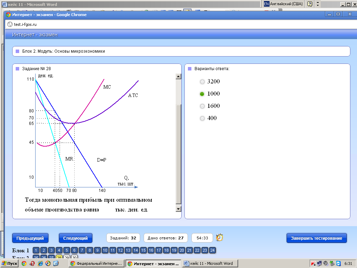This screenshot has width=357, height=268.
Task: Launch Internet Explorer from quick launch
Action: point(40,264)
